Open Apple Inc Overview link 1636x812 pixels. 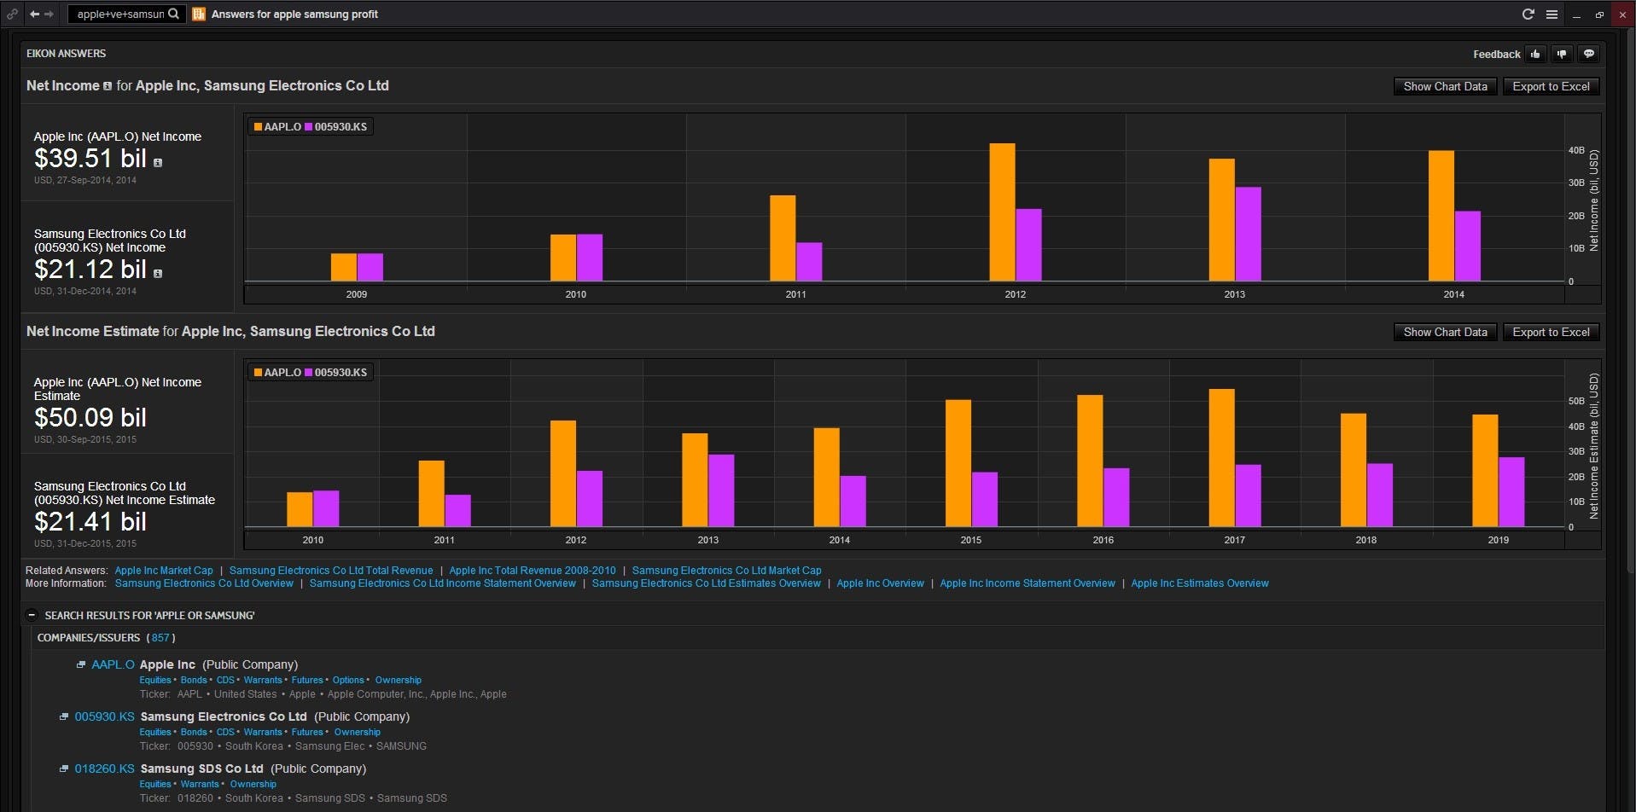[880, 583]
